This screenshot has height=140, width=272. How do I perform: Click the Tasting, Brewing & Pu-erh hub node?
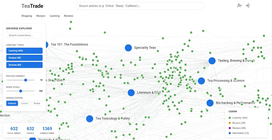coord(212,61)
